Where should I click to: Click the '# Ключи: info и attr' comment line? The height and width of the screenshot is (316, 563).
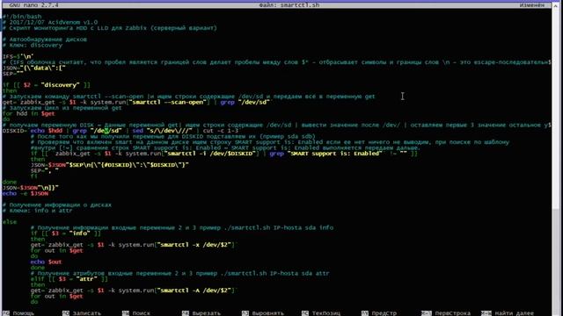click(37, 211)
